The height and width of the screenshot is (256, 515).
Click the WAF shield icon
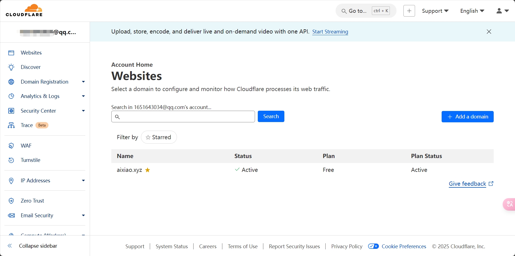pyautogui.click(x=11, y=146)
